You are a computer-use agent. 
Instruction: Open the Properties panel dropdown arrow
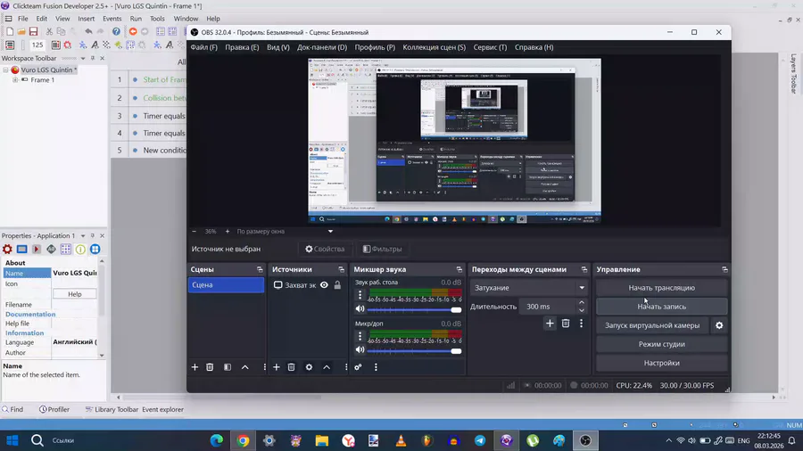click(x=83, y=235)
